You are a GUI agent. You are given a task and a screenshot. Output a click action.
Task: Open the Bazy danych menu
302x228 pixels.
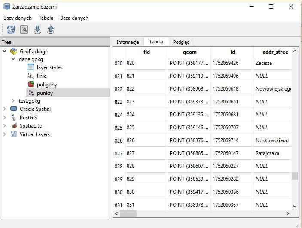pyautogui.click(x=18, y=18)
